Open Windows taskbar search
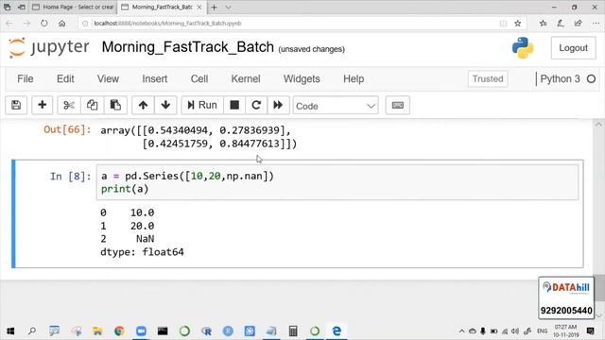 32,331
